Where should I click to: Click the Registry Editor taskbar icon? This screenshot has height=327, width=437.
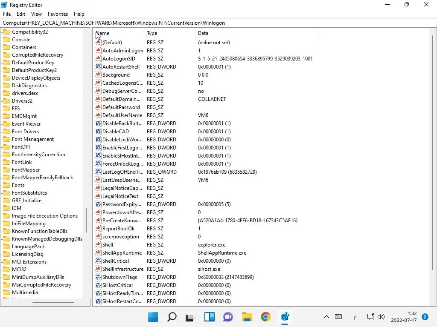point(285,317)
